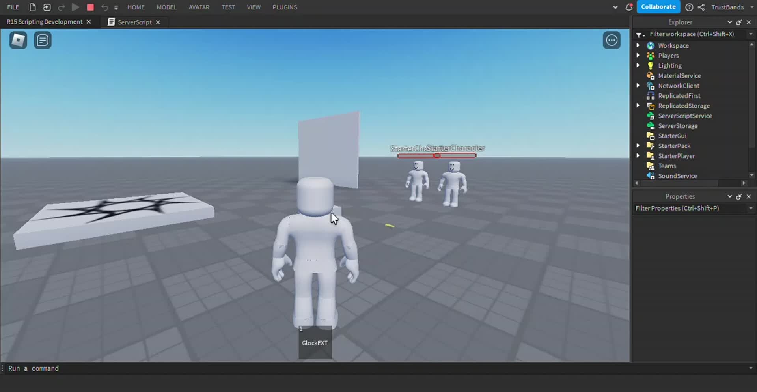
Task: Select the StarterCharacter health bar
Action: click(437, 155)
